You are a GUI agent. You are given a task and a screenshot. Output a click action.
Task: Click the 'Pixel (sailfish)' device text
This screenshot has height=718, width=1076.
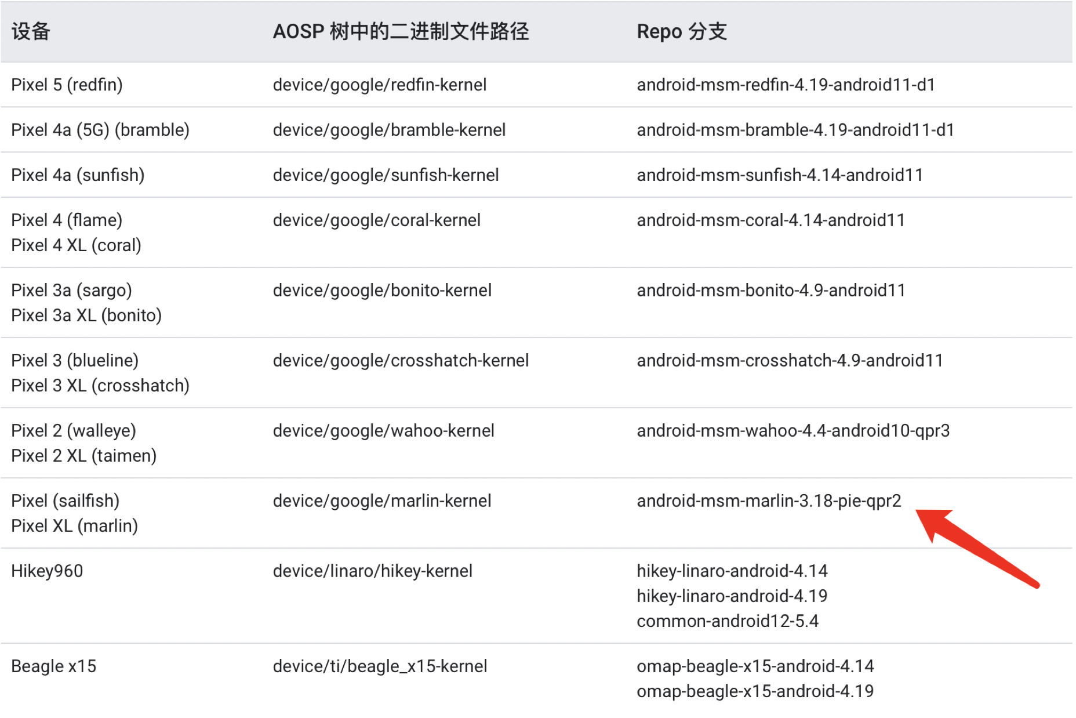[65, 502]
